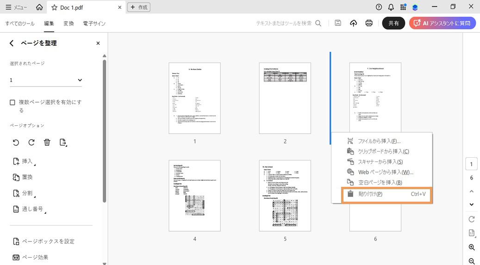Delete page with trash icon
The image size is (480, 265).
pos(47,142)
